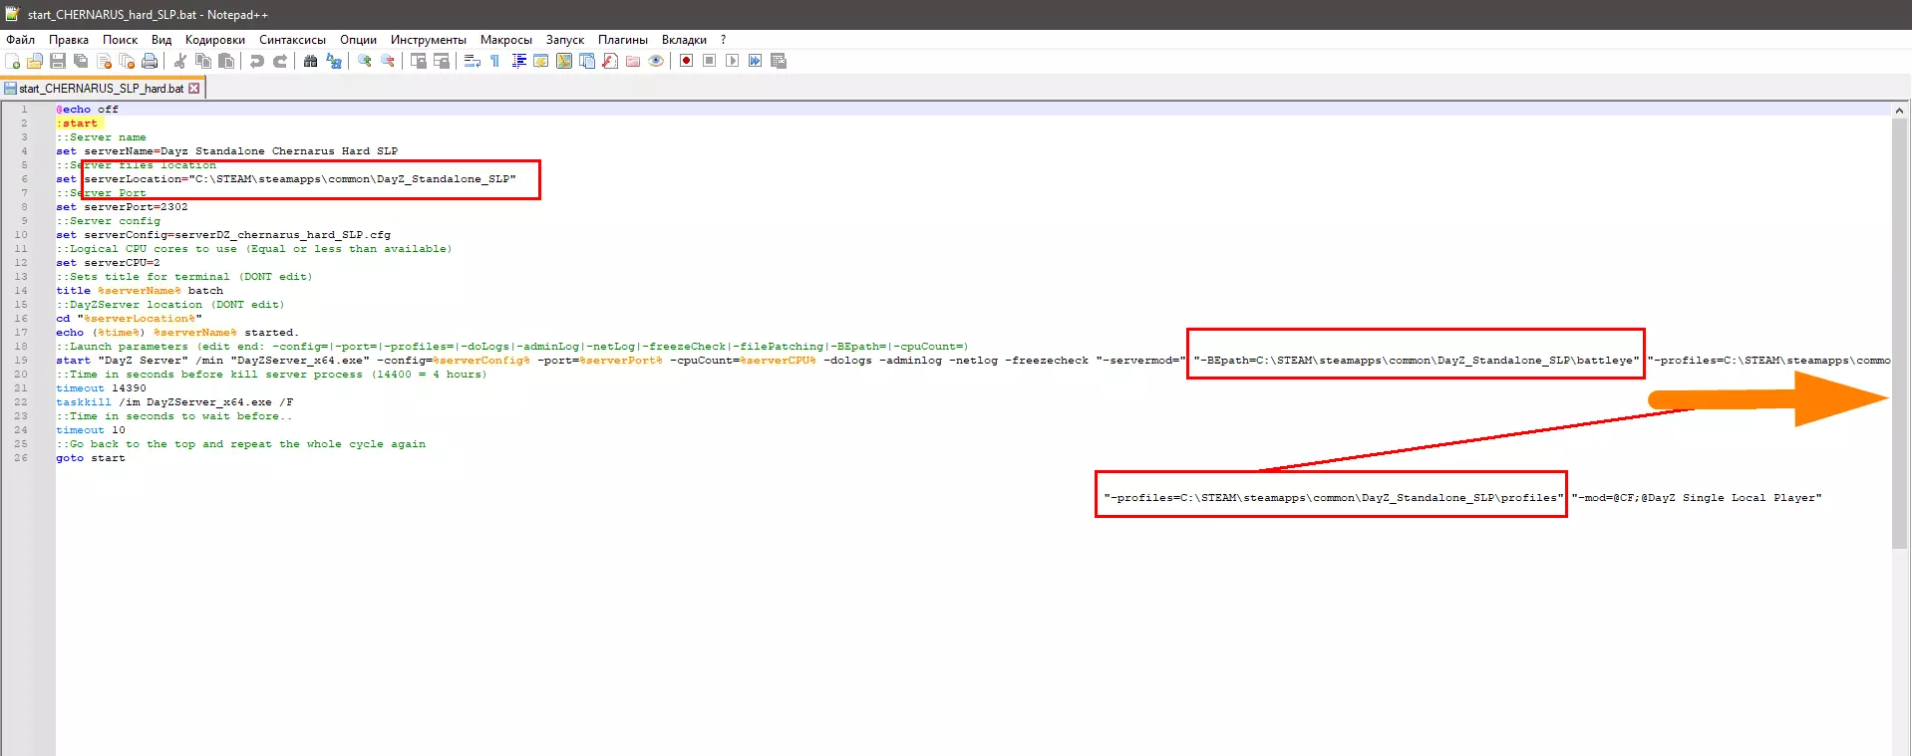1912x756 pixels.
Task: Toggle the indent guide display
Action: (518, 61)
